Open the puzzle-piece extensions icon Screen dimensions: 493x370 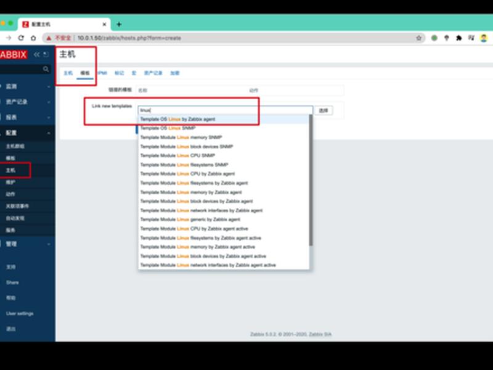(458, 38)
